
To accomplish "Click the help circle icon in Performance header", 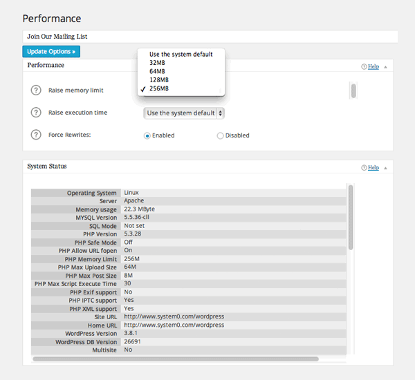I will (364, 67).
